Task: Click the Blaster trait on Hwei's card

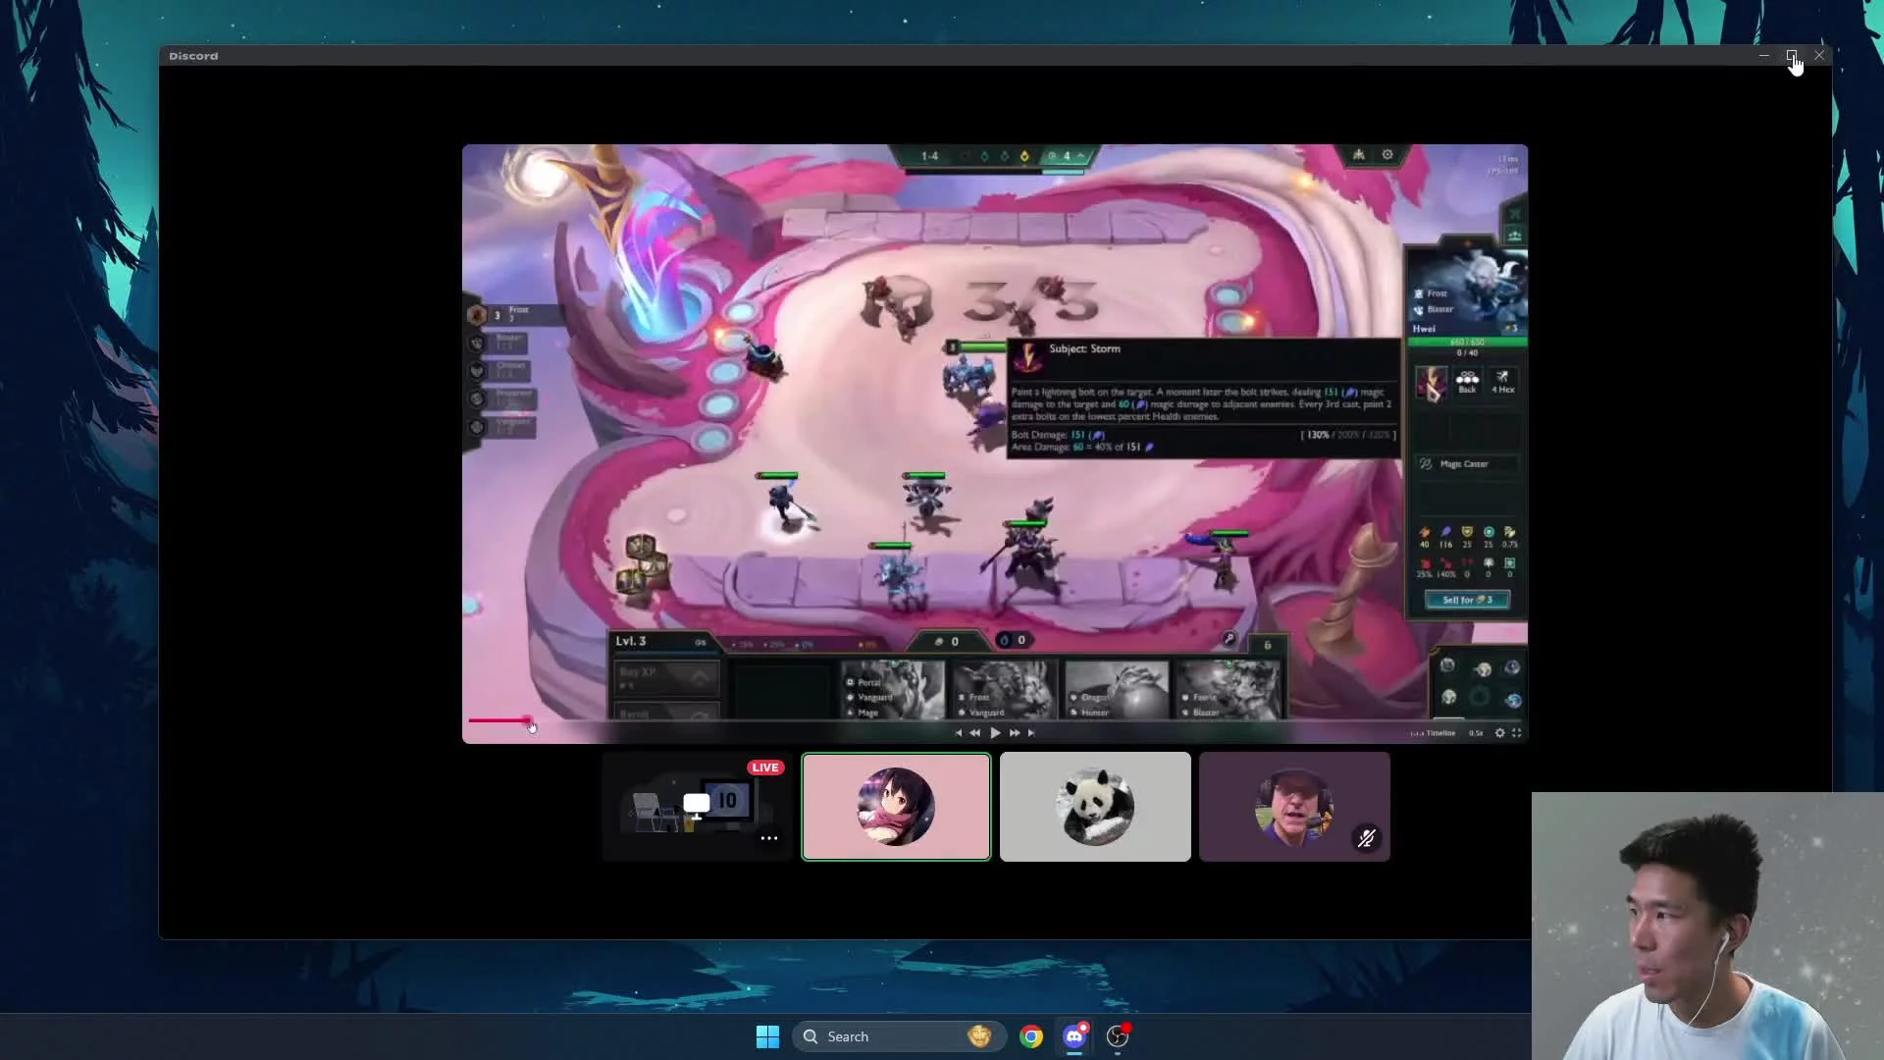Action: coord(1434,309)
